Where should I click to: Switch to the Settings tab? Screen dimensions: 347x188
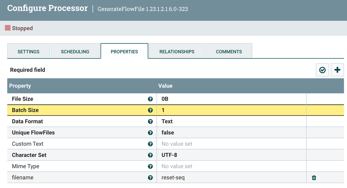(28, 51)
